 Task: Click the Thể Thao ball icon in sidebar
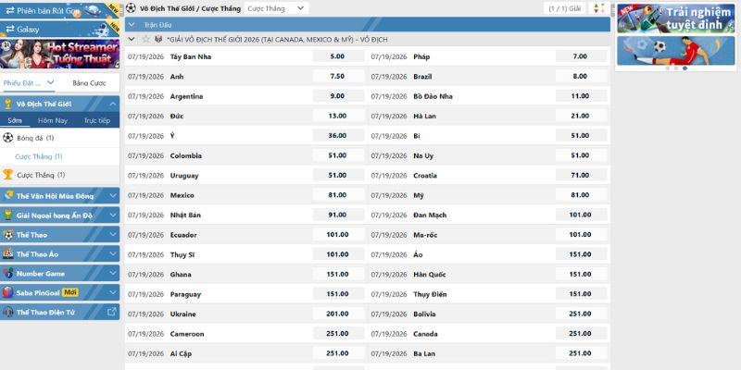[x=8, y=235]
